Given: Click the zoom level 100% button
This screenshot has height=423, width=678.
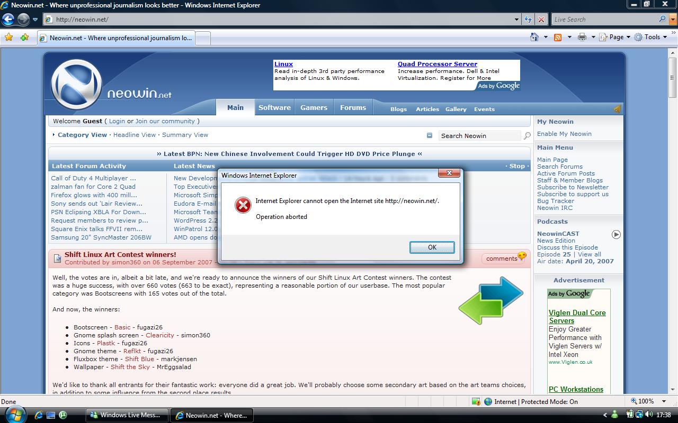Looking at the screenshot, I should coord(643,401).
